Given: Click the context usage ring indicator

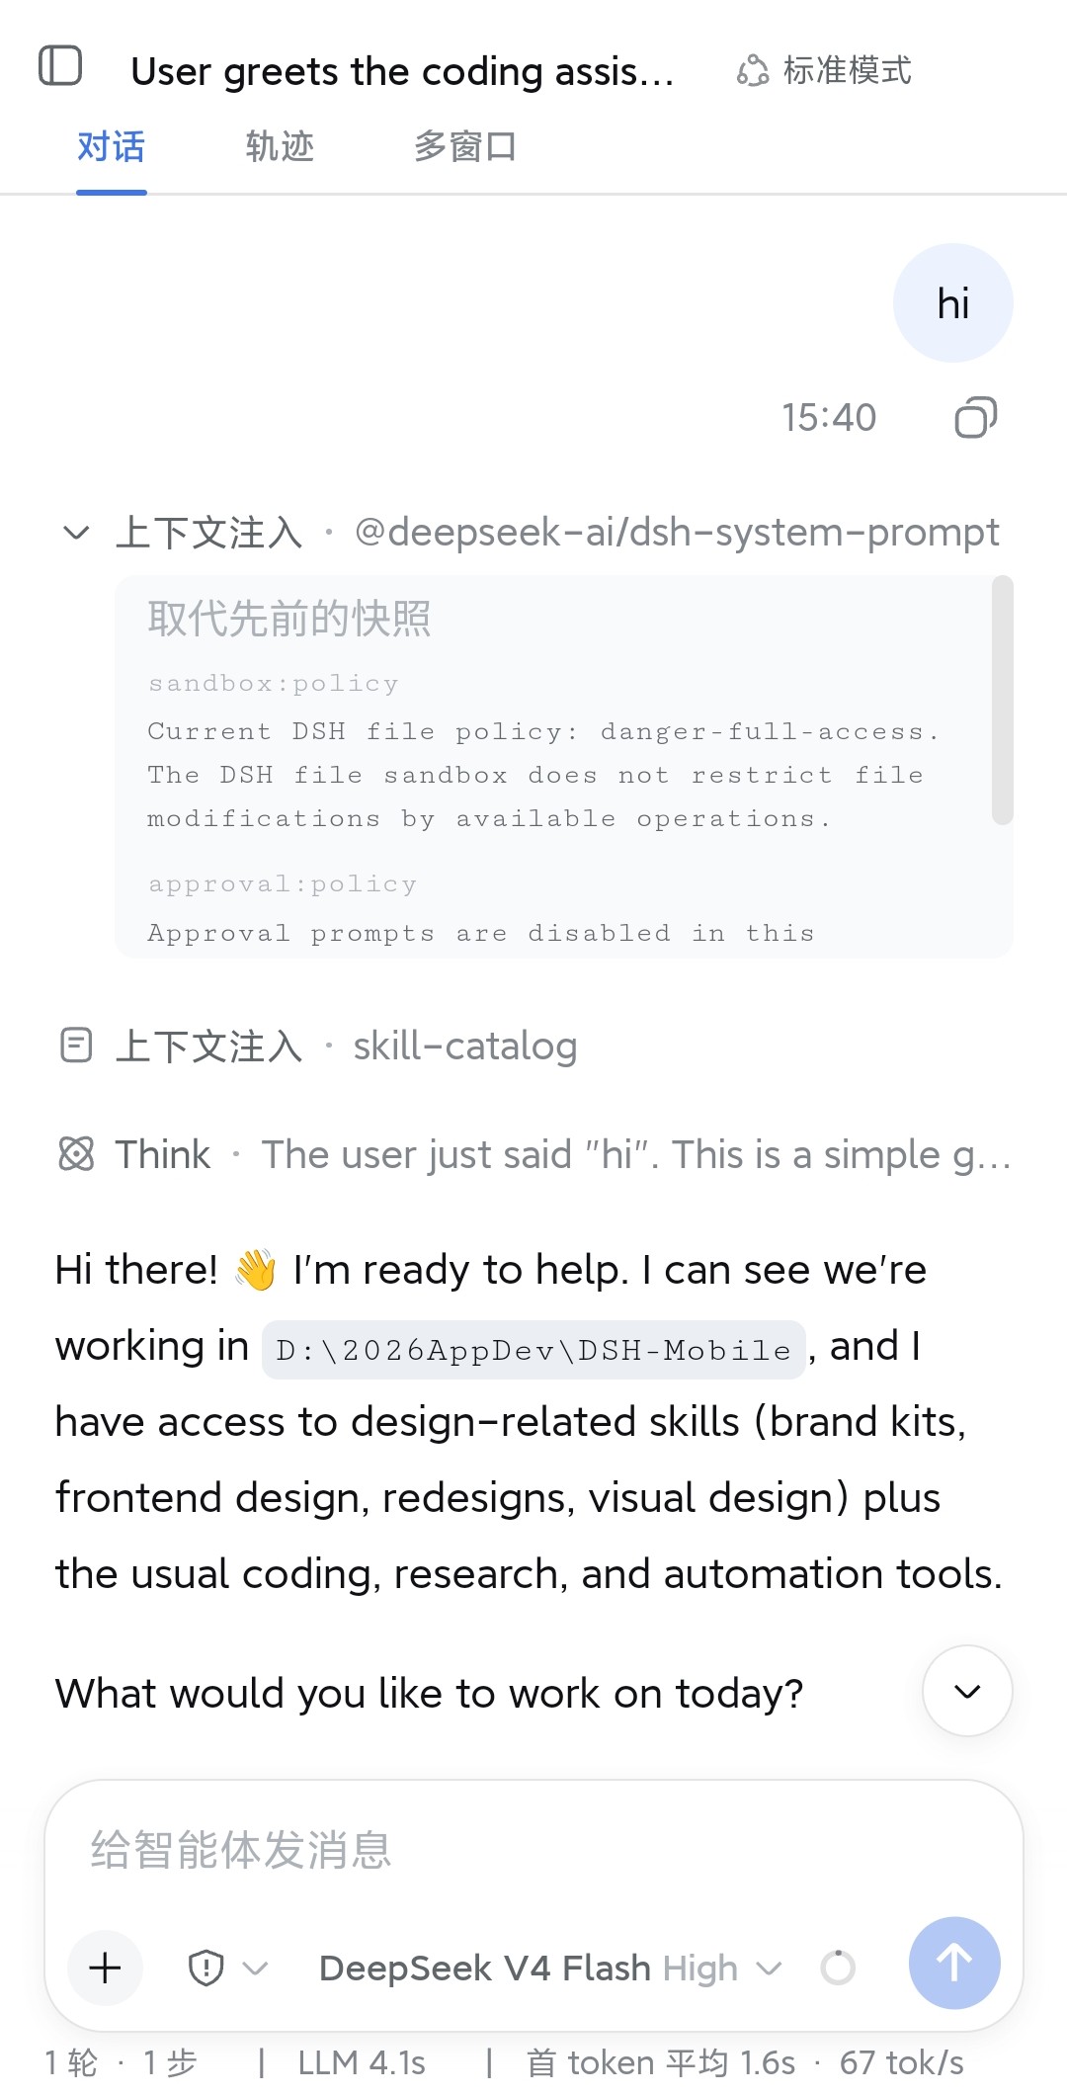Looking at the screenshot, I should click(x=838, y=1968).
